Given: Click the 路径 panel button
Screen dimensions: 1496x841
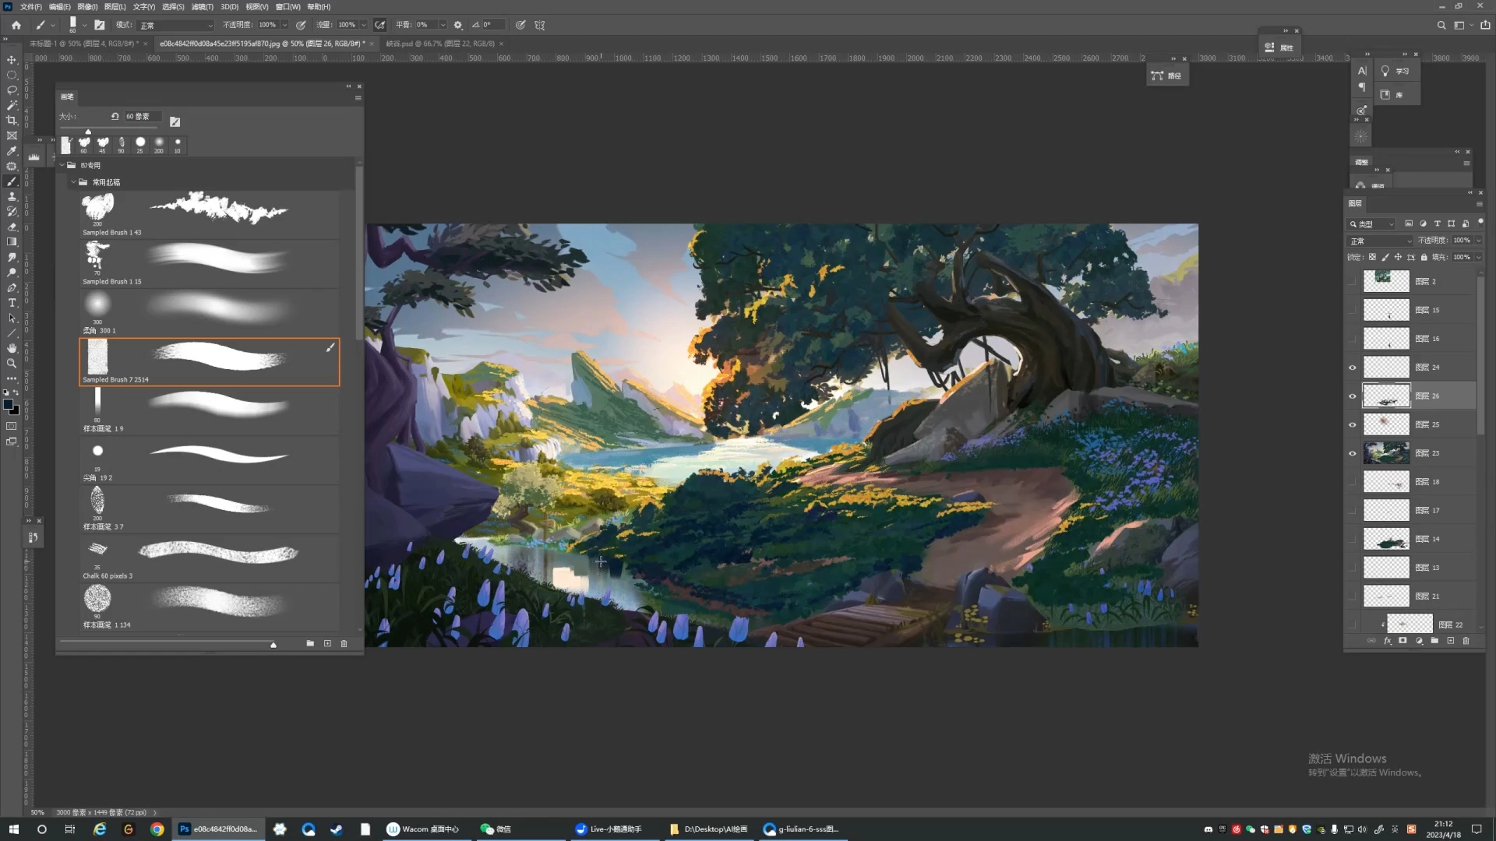Looking at the screenshot, I should pyautogui.click(x=1167, y=76).
